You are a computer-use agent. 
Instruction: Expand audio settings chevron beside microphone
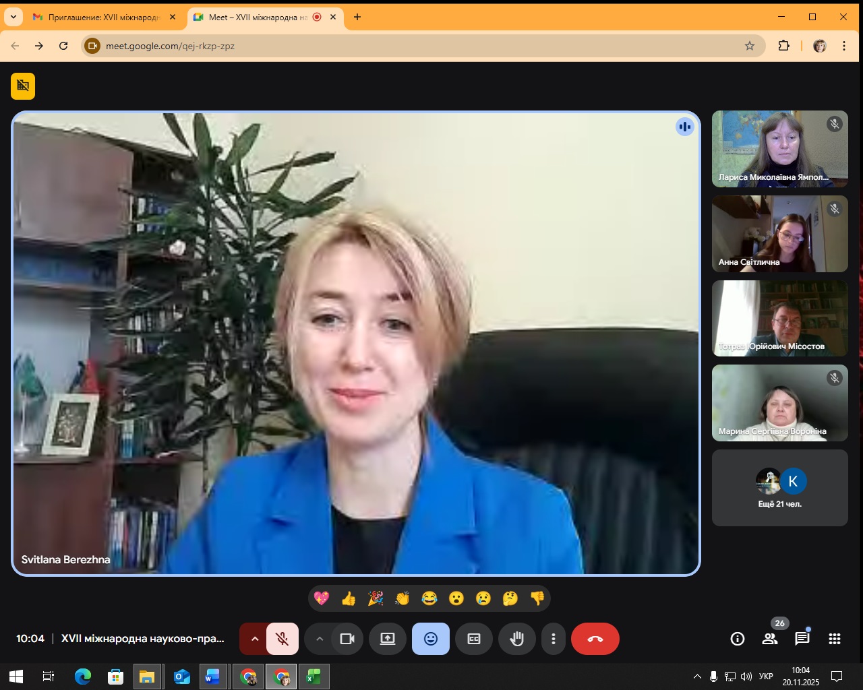pyautogui.click(x=254, y=639)
